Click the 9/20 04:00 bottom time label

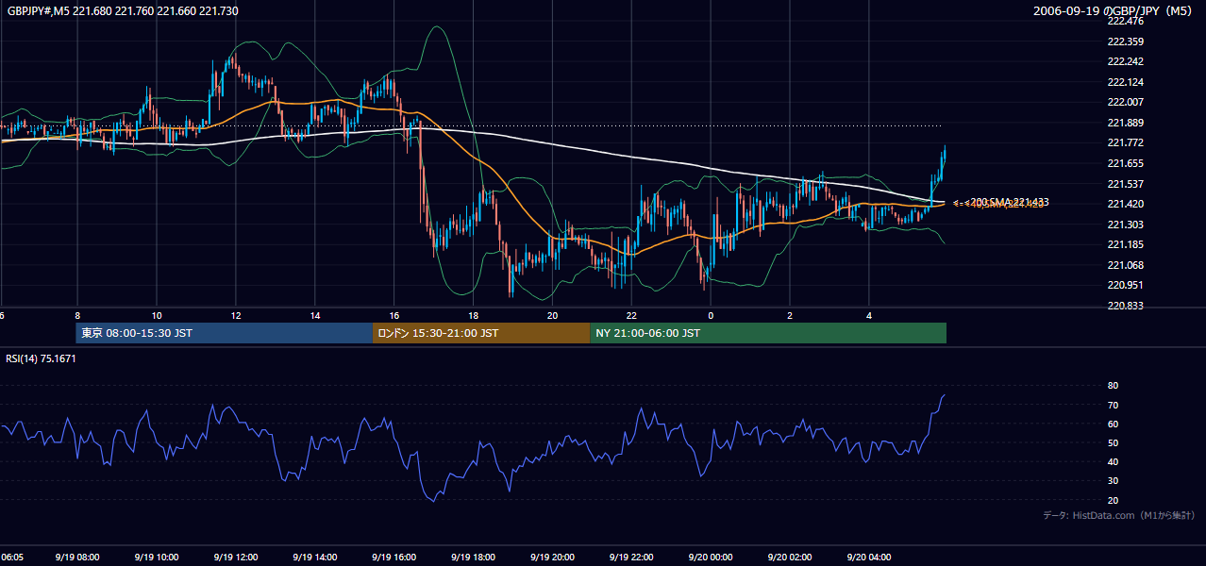pyautogui.click(x=870, y=558)
